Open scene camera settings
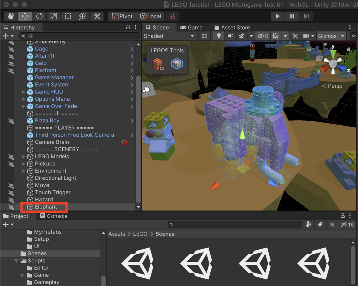Screen dimensions: 358x286 coord(306,36)
